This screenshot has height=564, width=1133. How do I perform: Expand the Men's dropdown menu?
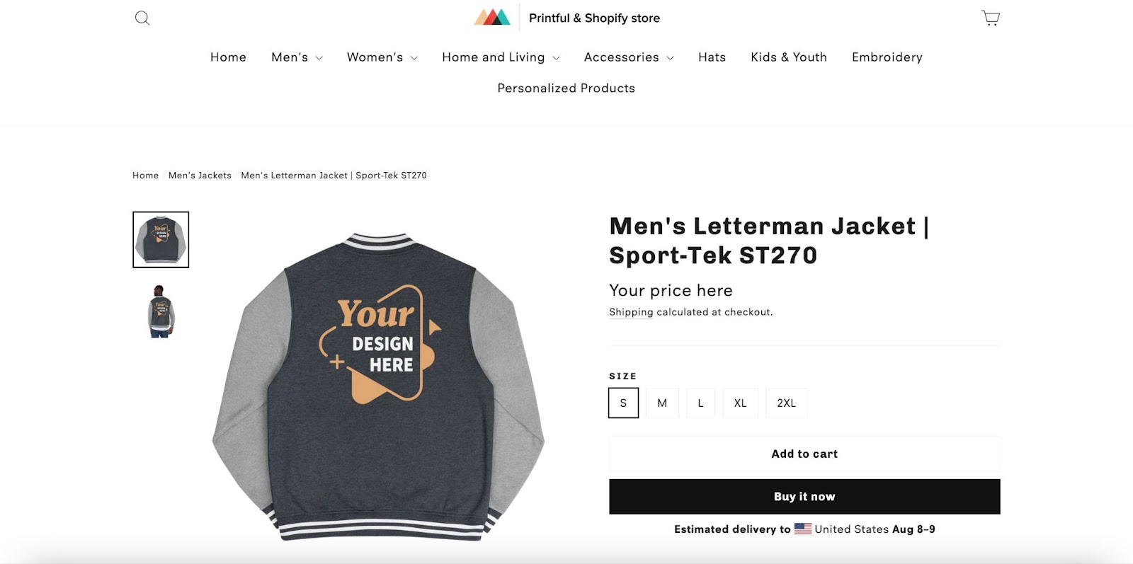click(297, 57)
